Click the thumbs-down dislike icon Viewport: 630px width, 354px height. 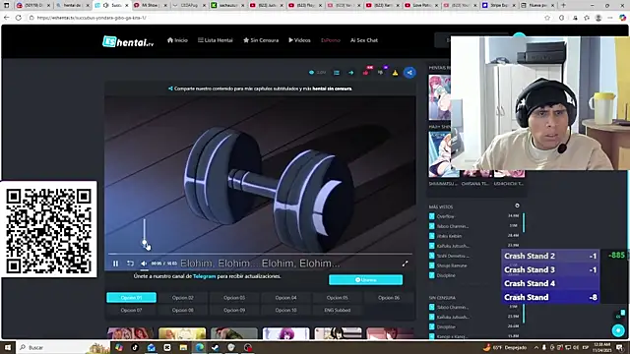click(x=381, y=72)
